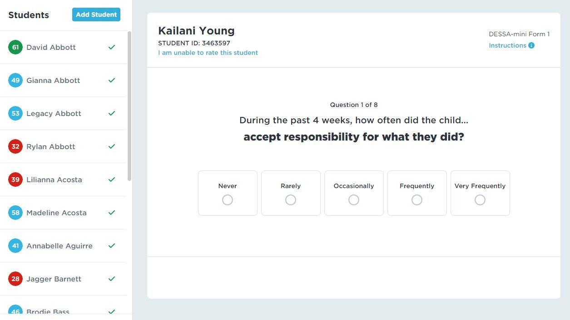The image size is (570, 320).
Task: Open the Instructions link
Action: click(507, 45)
